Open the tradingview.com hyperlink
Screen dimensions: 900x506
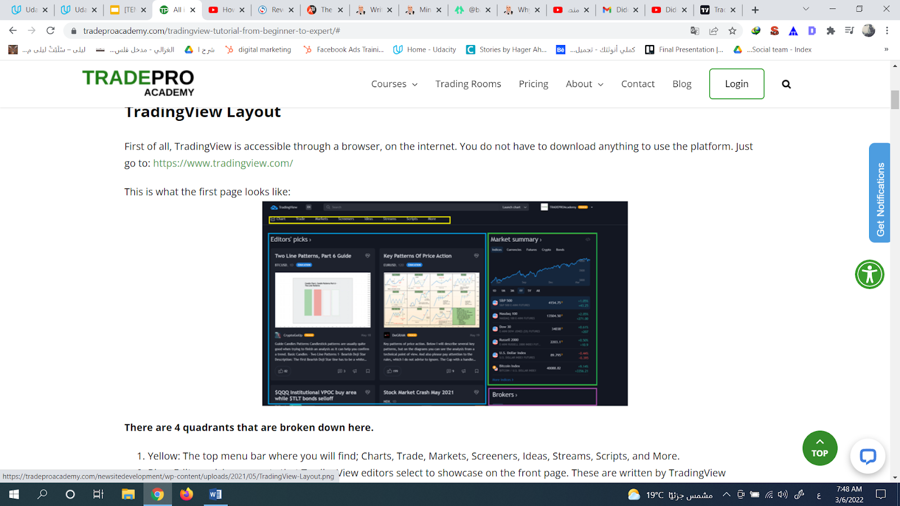[223, 163]
